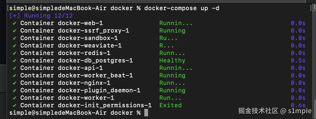Click the checkmark beside docker-weaviate-1

(x=15, y=46)
